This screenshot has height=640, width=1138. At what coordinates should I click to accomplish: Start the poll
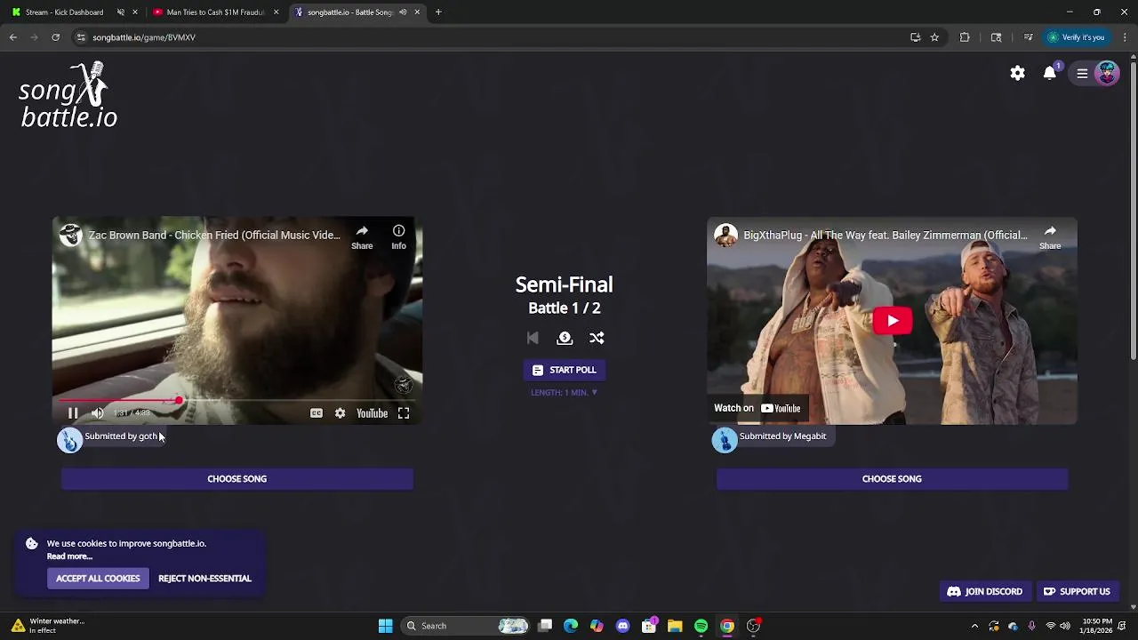(564, 370)
